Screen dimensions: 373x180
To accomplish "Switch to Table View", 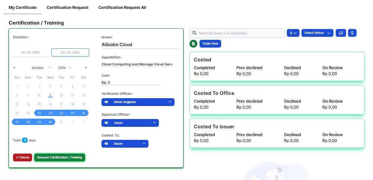I will pyautogui.click(x=210, y=44).
